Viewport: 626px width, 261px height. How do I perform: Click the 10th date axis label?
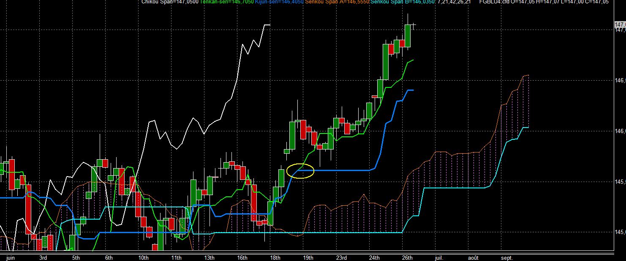point(143,258)
